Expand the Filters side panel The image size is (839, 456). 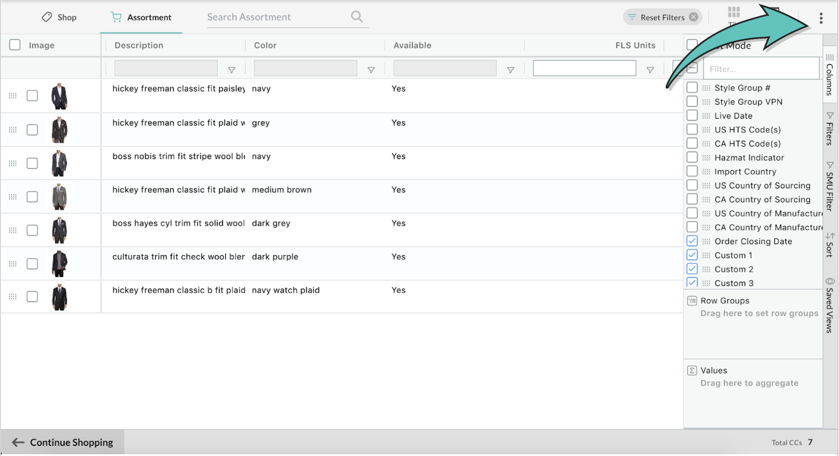coord(829,129)
